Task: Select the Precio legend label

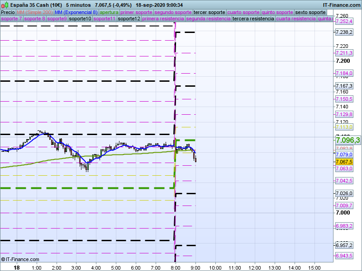Action: click(8, 12)
